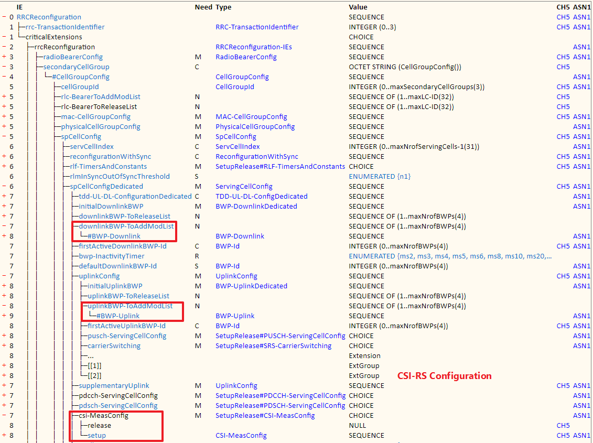Open the ASN1 link in the rrcReconfiguration row
Image resolution: width=593 pixels, height=443 pixels.
tap(581, 47)
